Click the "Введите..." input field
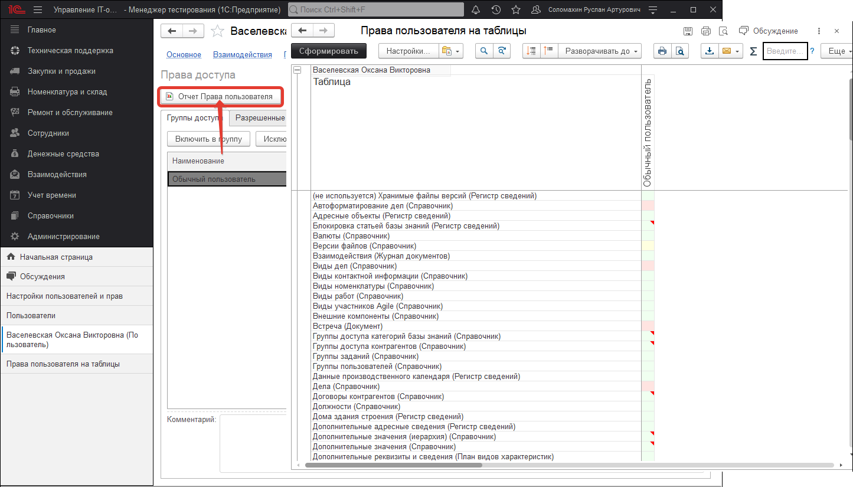 coord(785,51)
